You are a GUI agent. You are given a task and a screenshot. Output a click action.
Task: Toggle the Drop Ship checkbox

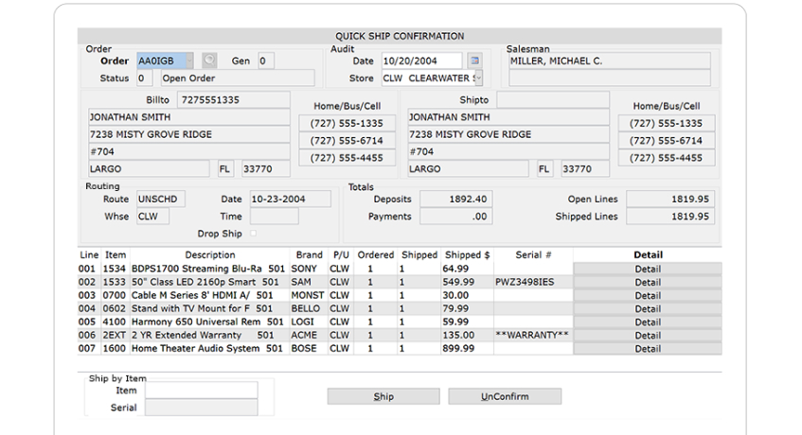[252, 234]
